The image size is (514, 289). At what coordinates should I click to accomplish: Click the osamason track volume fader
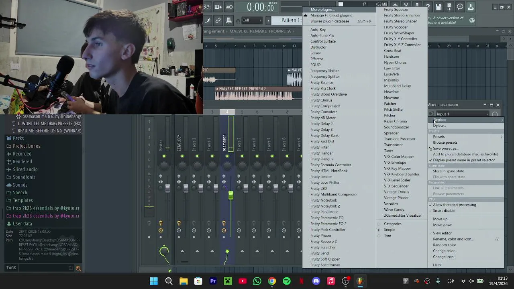[x=230, y=195]
